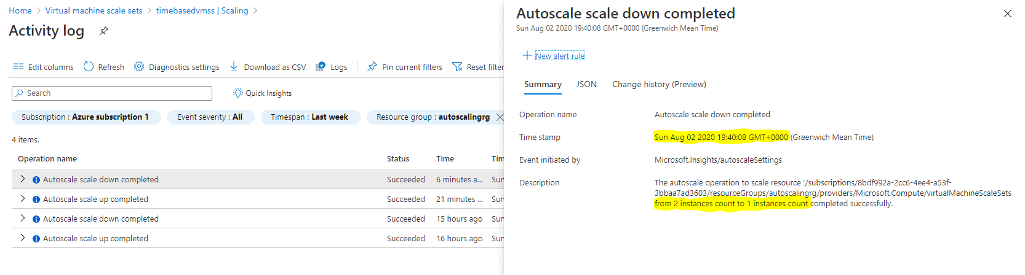Open Diagnostics settings gear
Viewport: 1025px width, 275px height.
pyautogui.click(x=139, y=66)
